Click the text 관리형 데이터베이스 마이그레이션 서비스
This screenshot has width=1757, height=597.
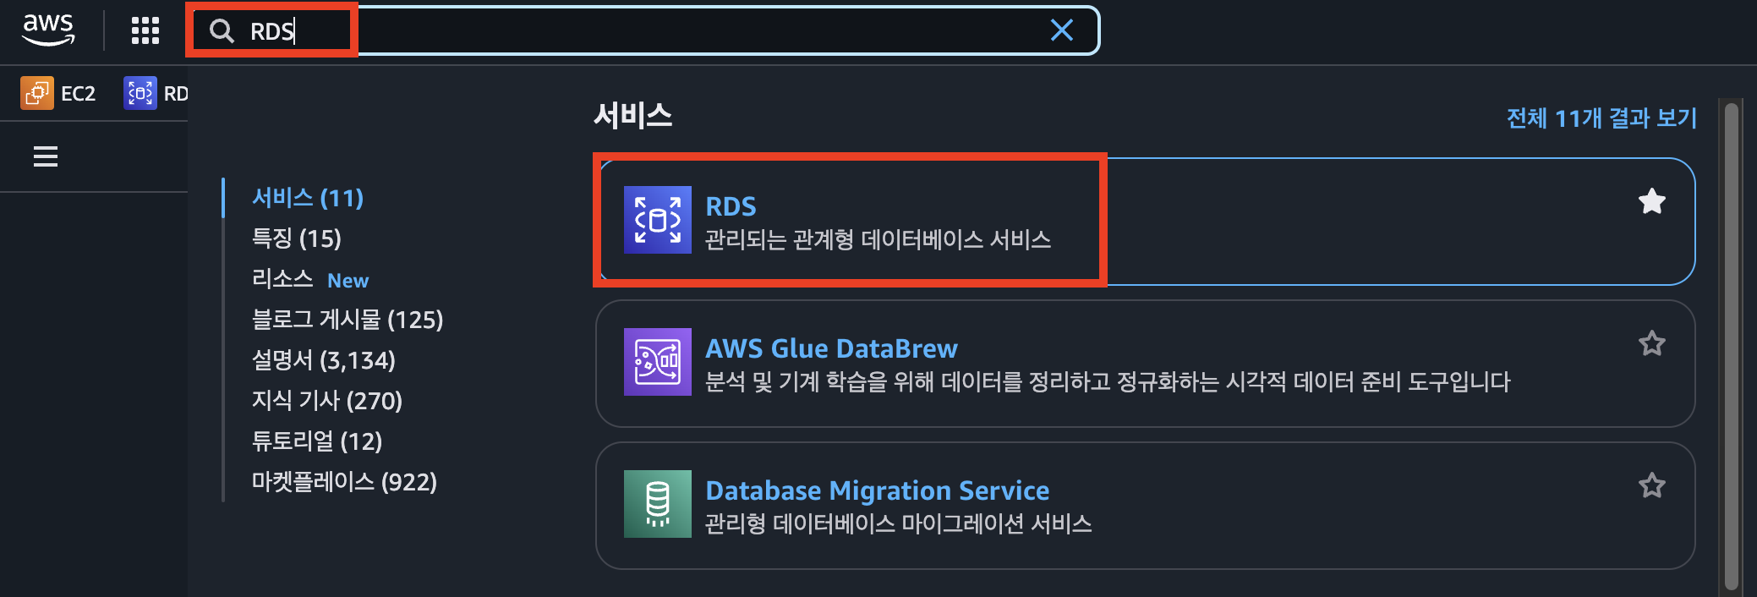pyautogui.click(x=898, y=524)
